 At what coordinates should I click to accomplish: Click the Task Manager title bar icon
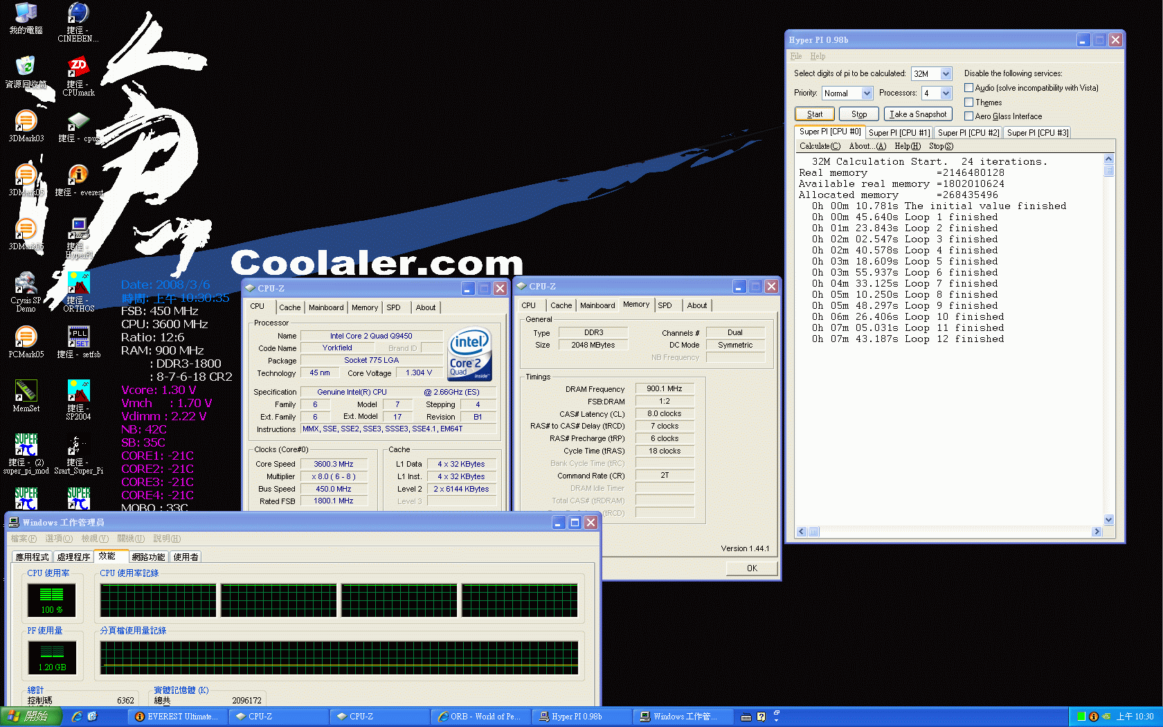coord(14,522)
